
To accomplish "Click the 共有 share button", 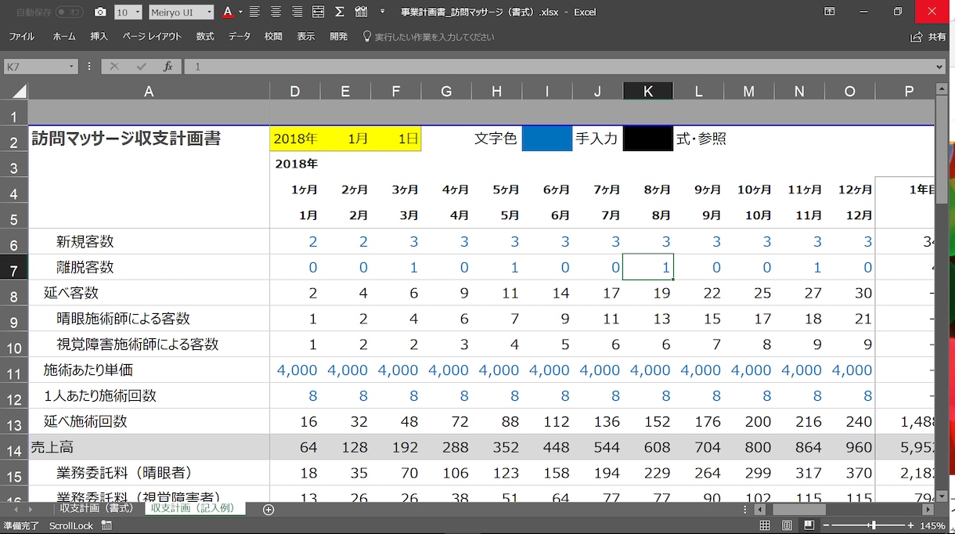I will pyautogui.click(x=929, y=37).
